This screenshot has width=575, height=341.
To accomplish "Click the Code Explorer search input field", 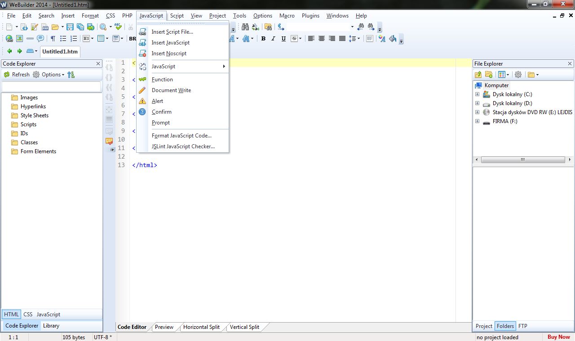I will pos(52,86).
